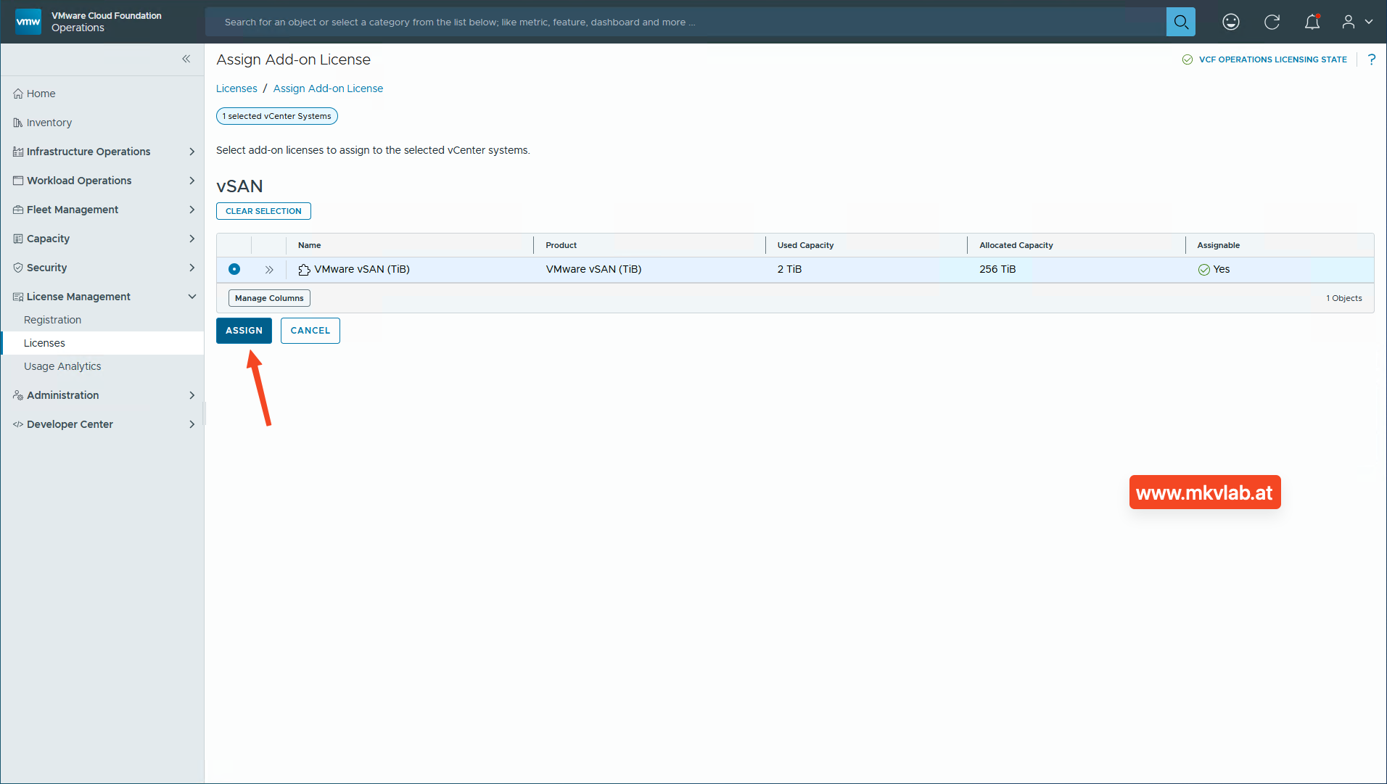Viewport: 1387px width, 784px height.
Task: Click the user profile icon
Action: tap(1348, 22)
